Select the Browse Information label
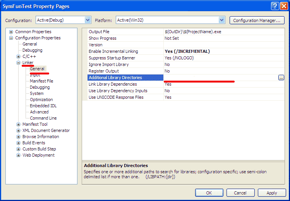This screenshot has width=290, height=201. tap(41, 137)
